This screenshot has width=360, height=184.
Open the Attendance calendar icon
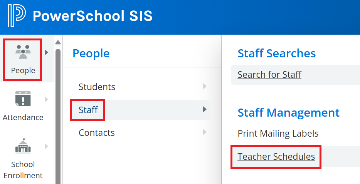(23, 99)
